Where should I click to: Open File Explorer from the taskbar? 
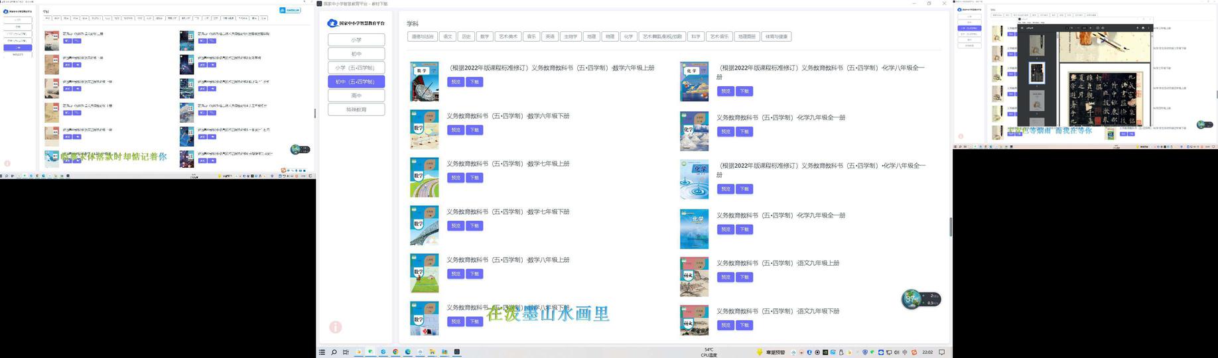432,352
